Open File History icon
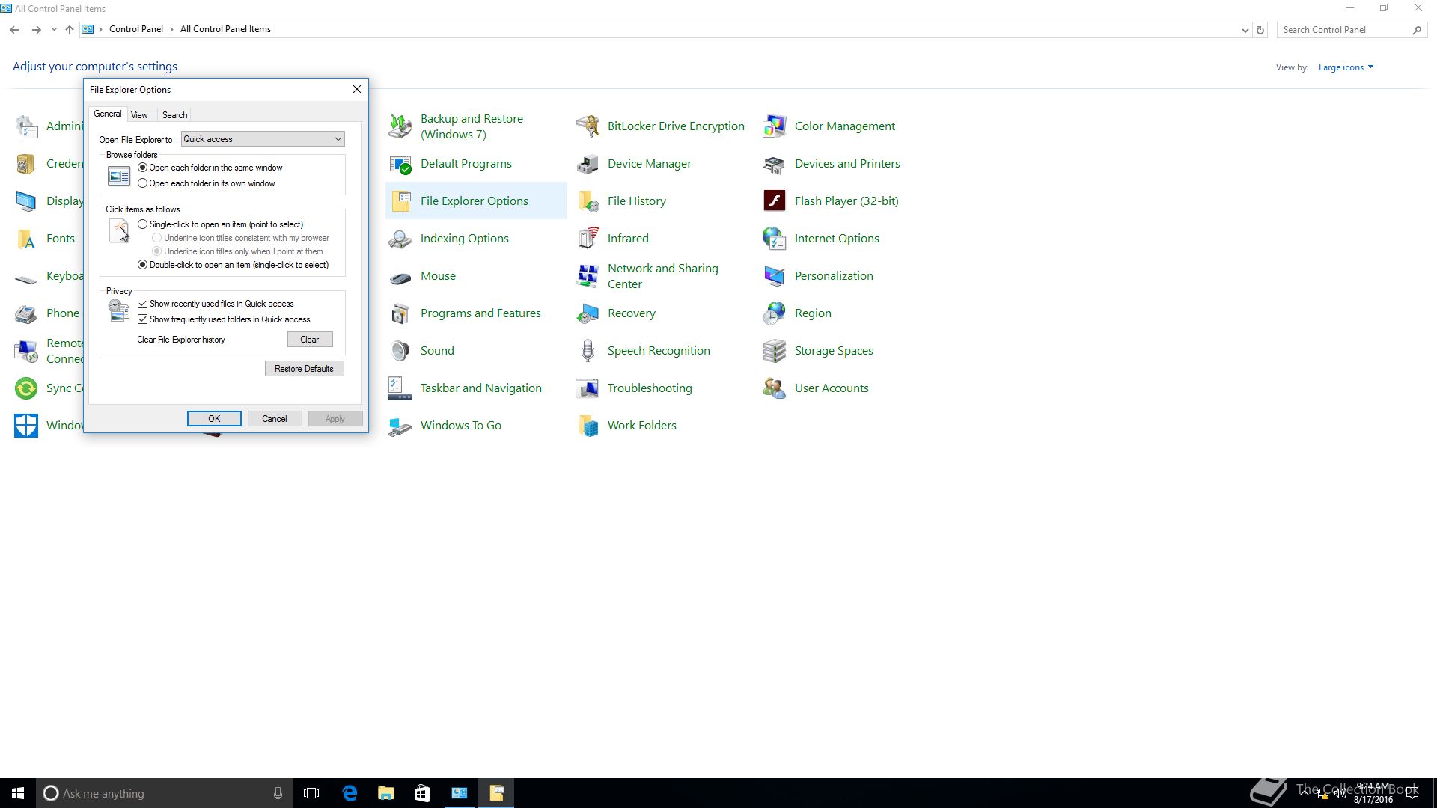Screen dimensions: 1437x808 click(x=588, y=201)
